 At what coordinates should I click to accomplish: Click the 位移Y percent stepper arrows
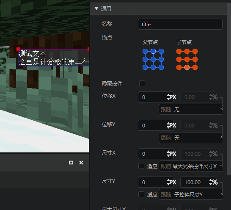(211, 125)
